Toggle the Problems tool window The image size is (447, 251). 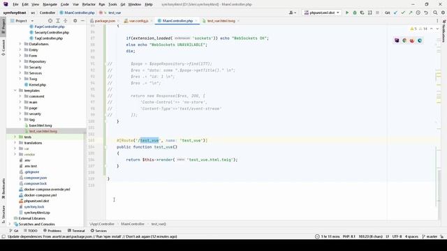(52, 231)
